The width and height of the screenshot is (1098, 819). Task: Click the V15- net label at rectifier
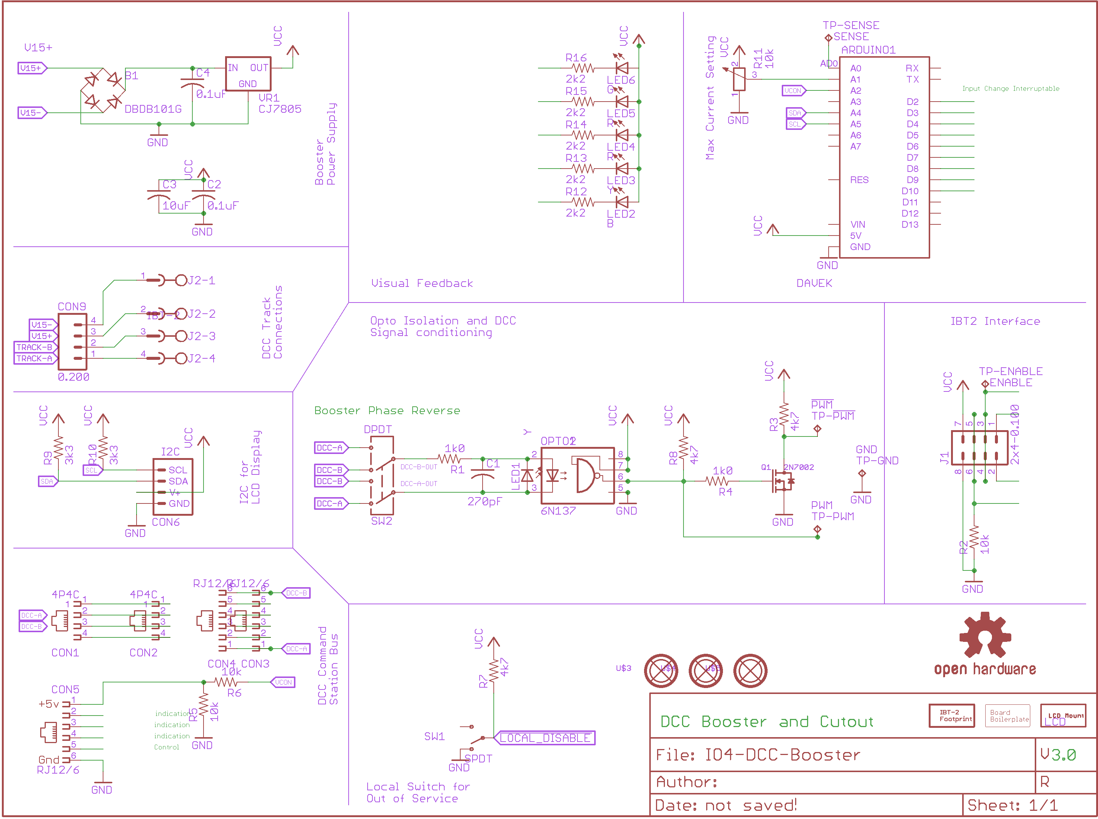32,112
